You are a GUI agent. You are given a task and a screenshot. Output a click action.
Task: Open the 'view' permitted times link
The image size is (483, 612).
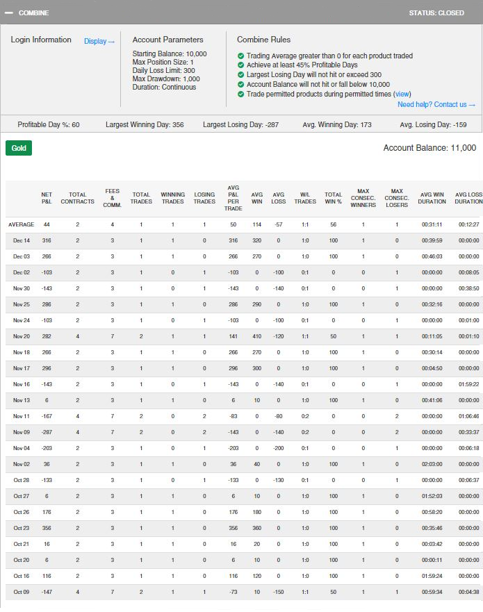coord(402,94)
